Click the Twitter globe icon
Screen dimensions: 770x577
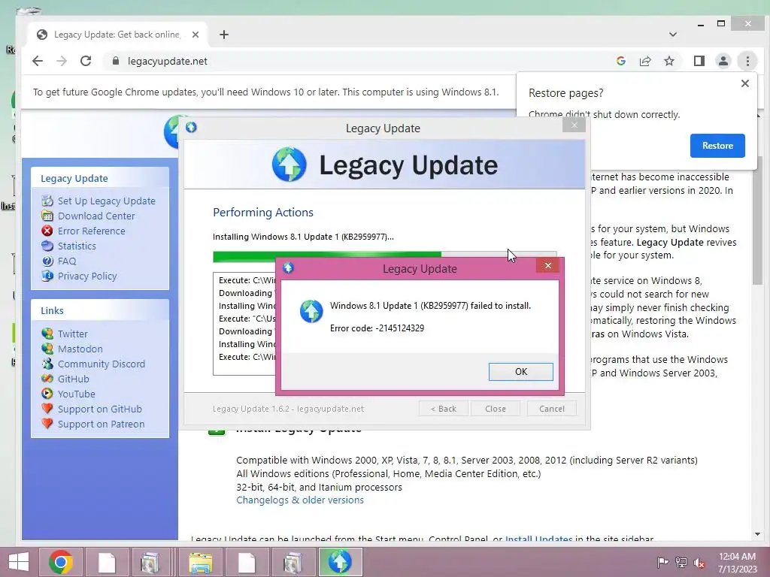coord(47,334)
